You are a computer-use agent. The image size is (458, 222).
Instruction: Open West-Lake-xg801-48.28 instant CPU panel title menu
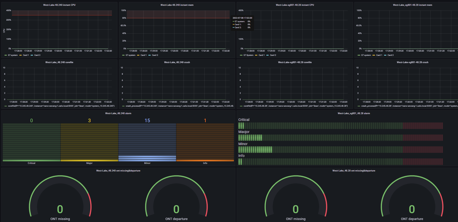click(295, 5)
